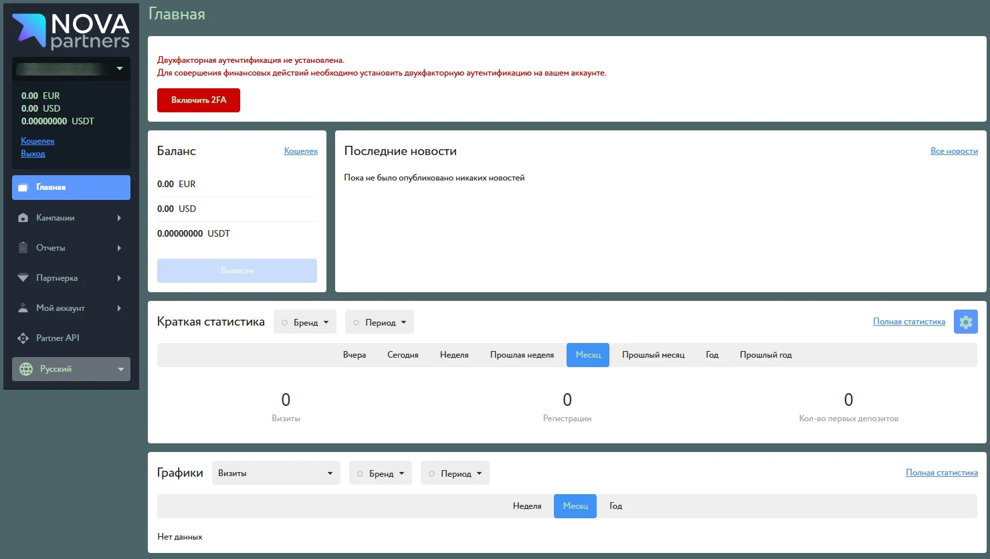The width and height of the screenshot is (990, 559).
Task: Select the Кампании sidebar icon
Action: pos(23,217)
